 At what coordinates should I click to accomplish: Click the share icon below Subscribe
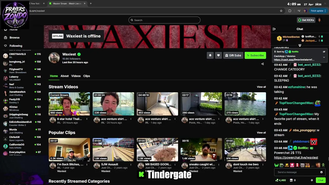pos(262,64)
